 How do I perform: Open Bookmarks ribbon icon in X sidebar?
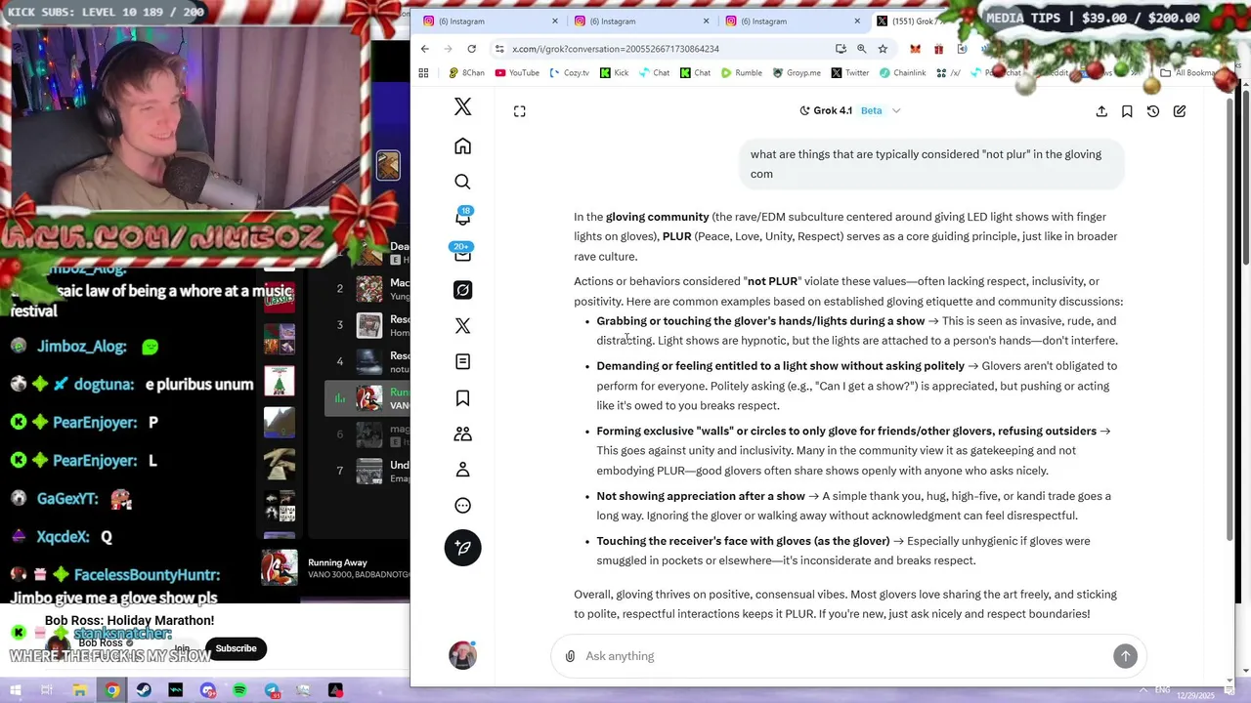[x=462, y=397]
